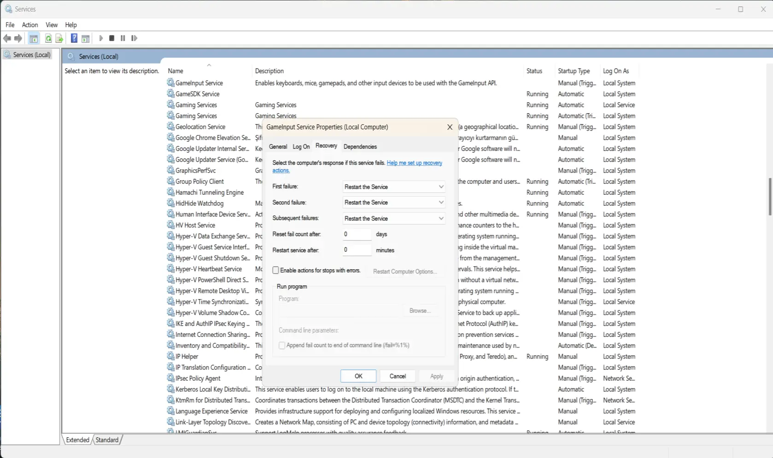Select the HidHide Watchdog gear icon
The width and height of the screenshot is (773, 458).
point(170,203)
